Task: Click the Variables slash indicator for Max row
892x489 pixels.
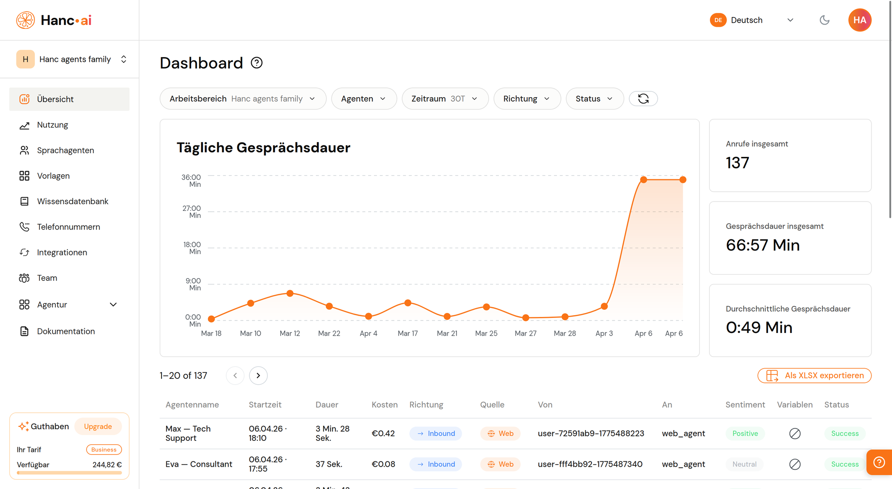Action: 795,433
